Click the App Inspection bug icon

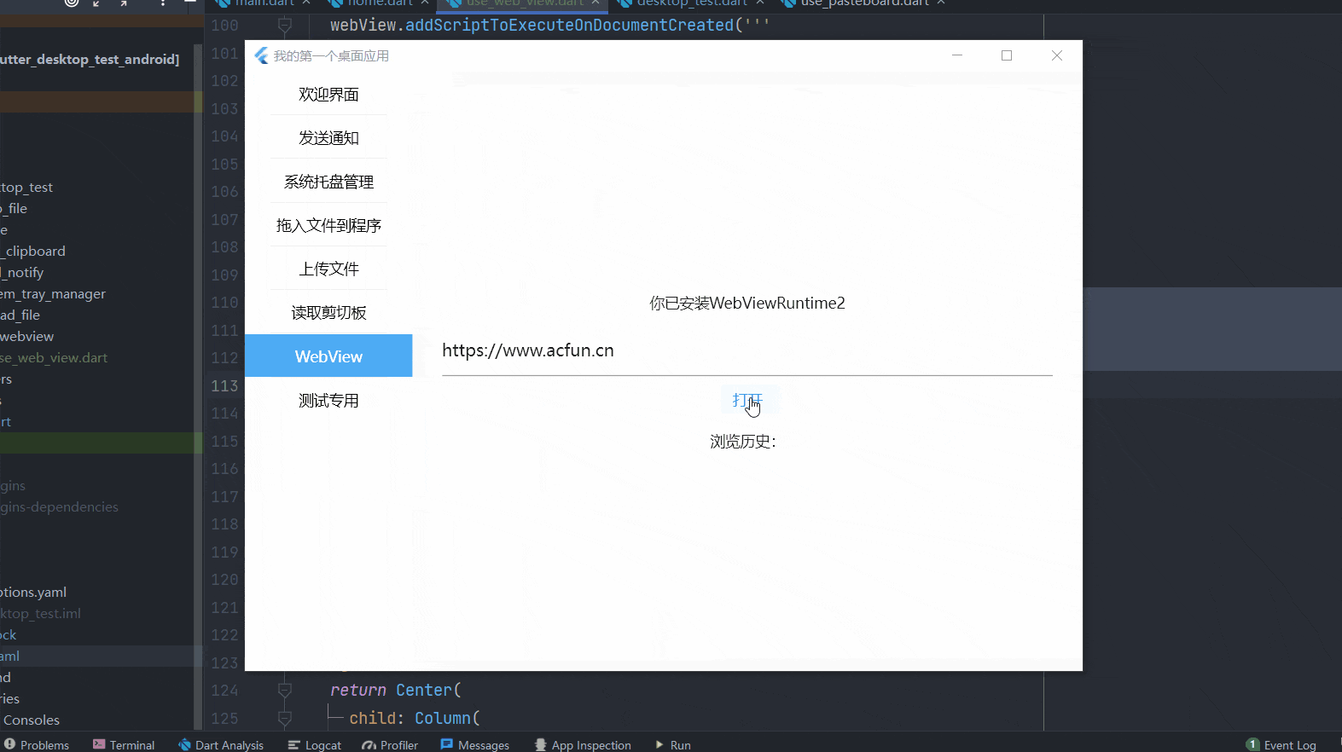[x=540, y=744]
